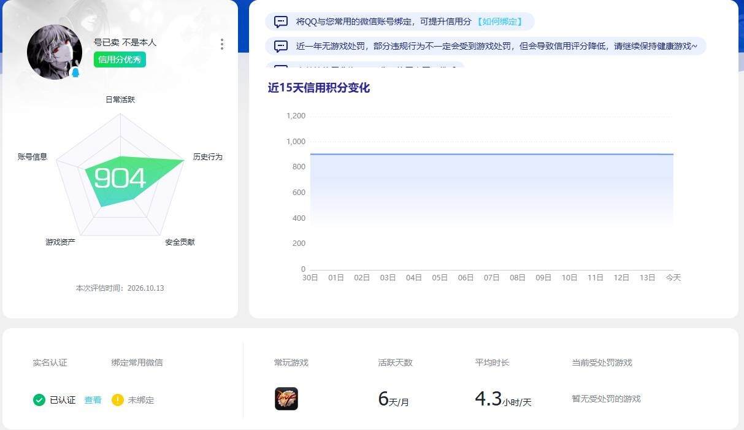Click the 6天/月 active days value

(x=394, y=399)
